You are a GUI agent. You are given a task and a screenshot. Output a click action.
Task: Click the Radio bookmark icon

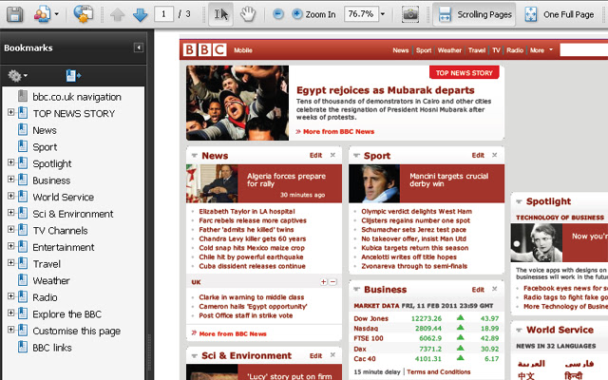pos(23,296)
